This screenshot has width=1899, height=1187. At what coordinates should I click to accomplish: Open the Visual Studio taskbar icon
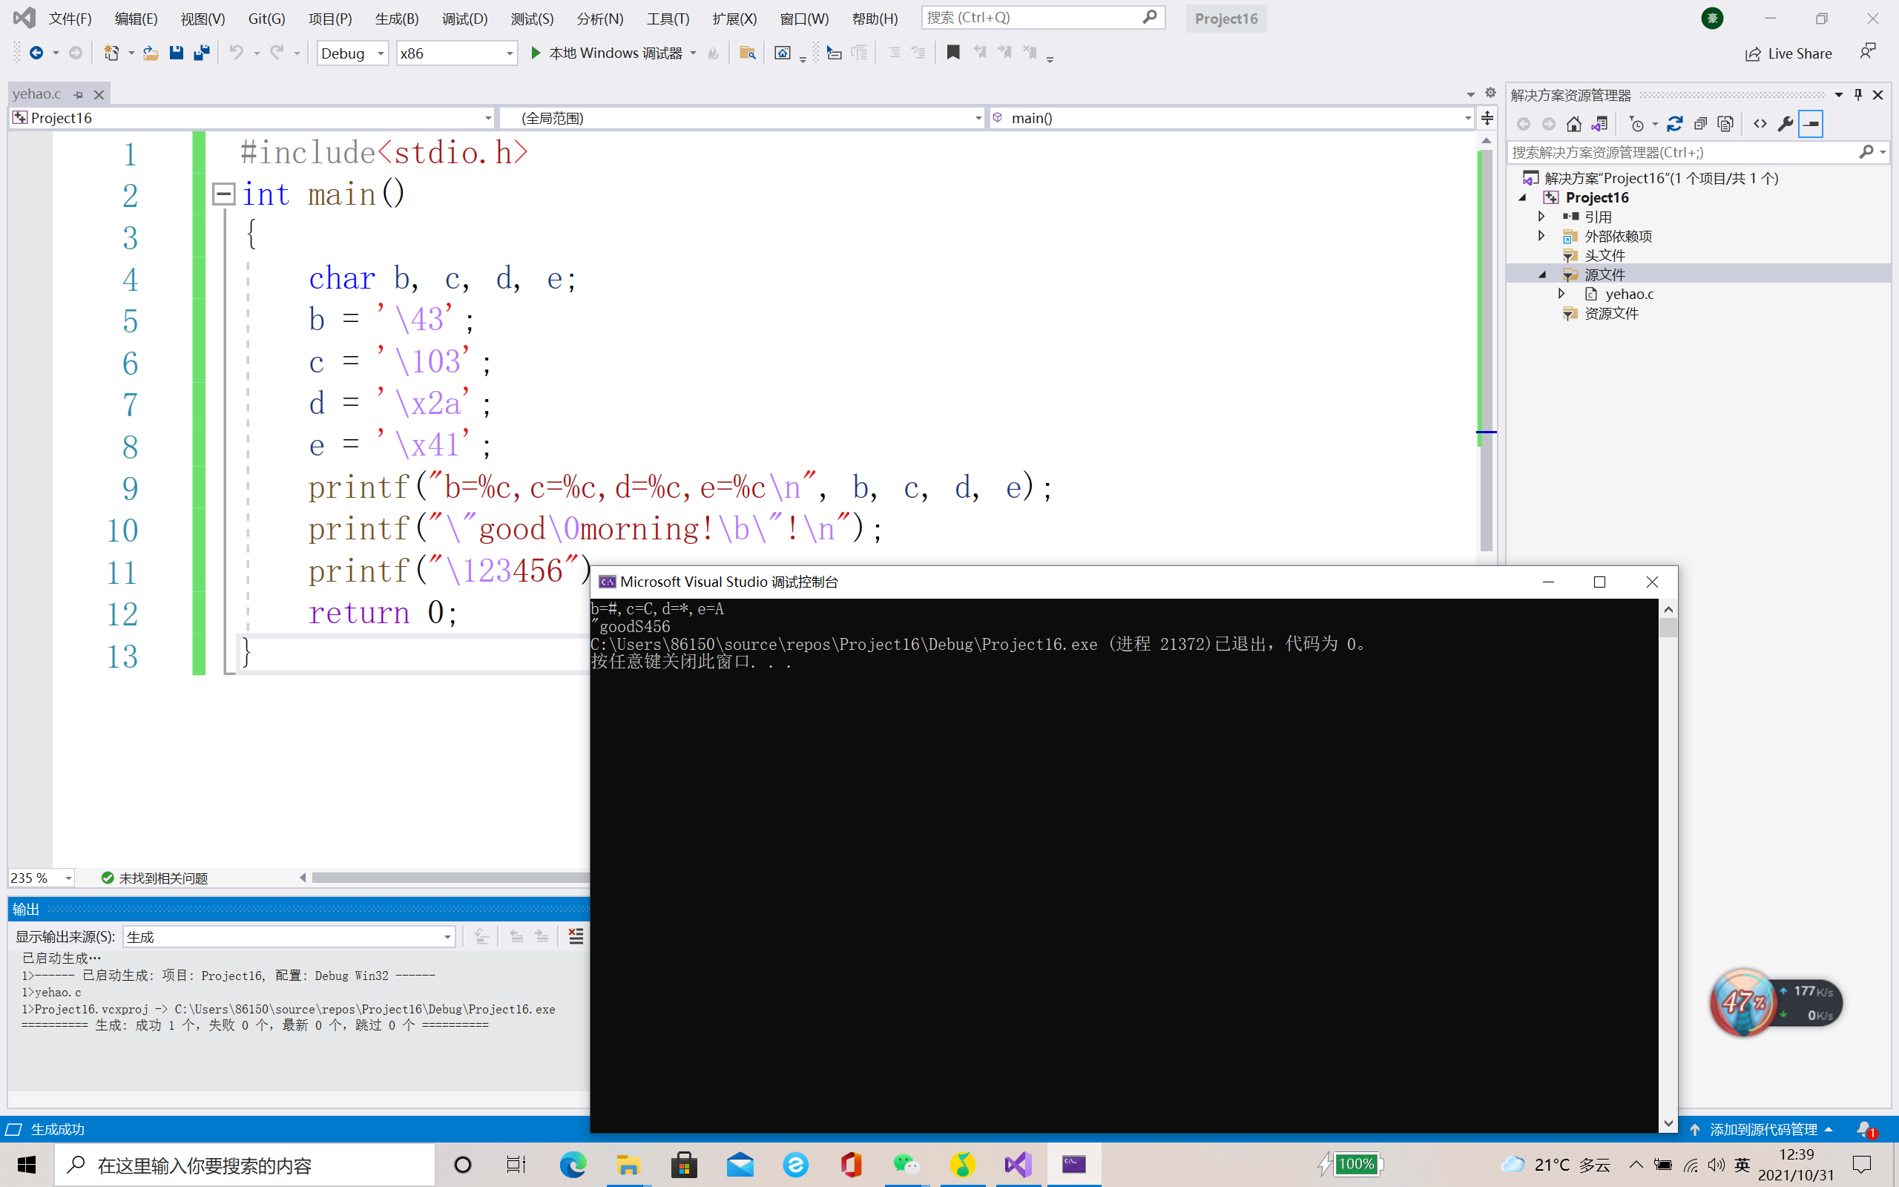pos(1017,1164)
